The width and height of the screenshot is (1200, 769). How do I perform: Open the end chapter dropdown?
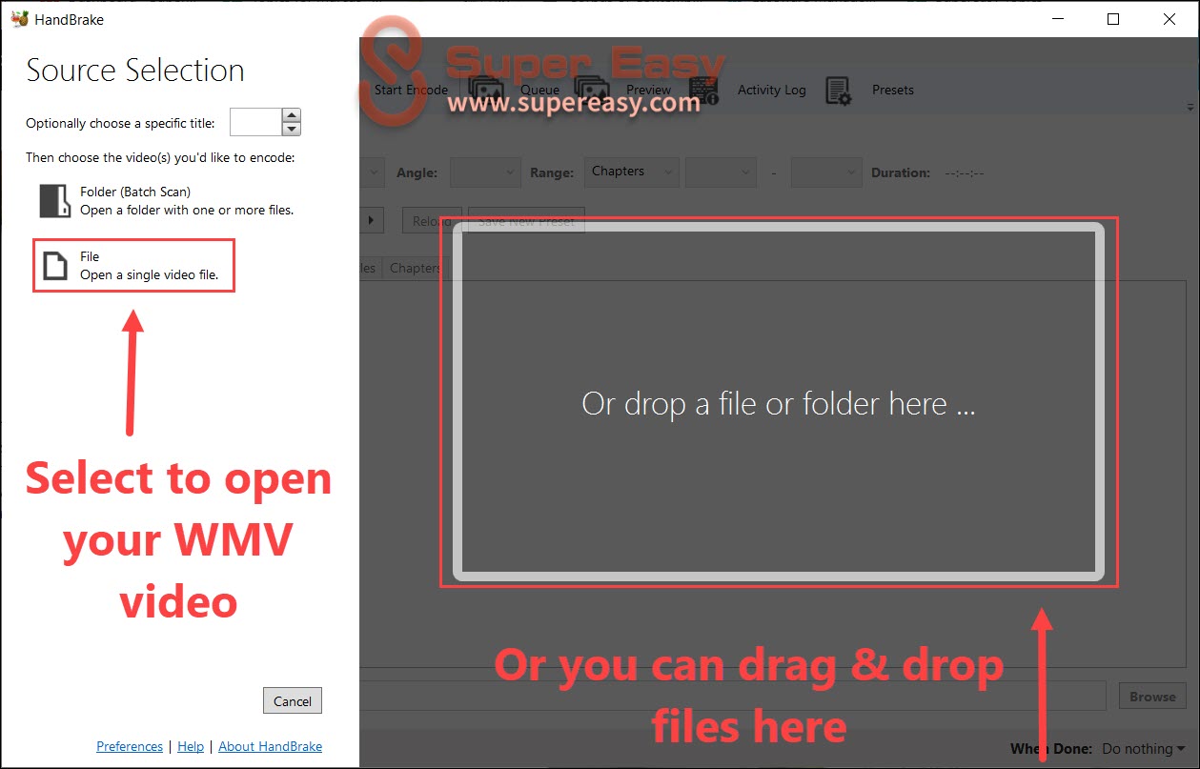point(826,172)
